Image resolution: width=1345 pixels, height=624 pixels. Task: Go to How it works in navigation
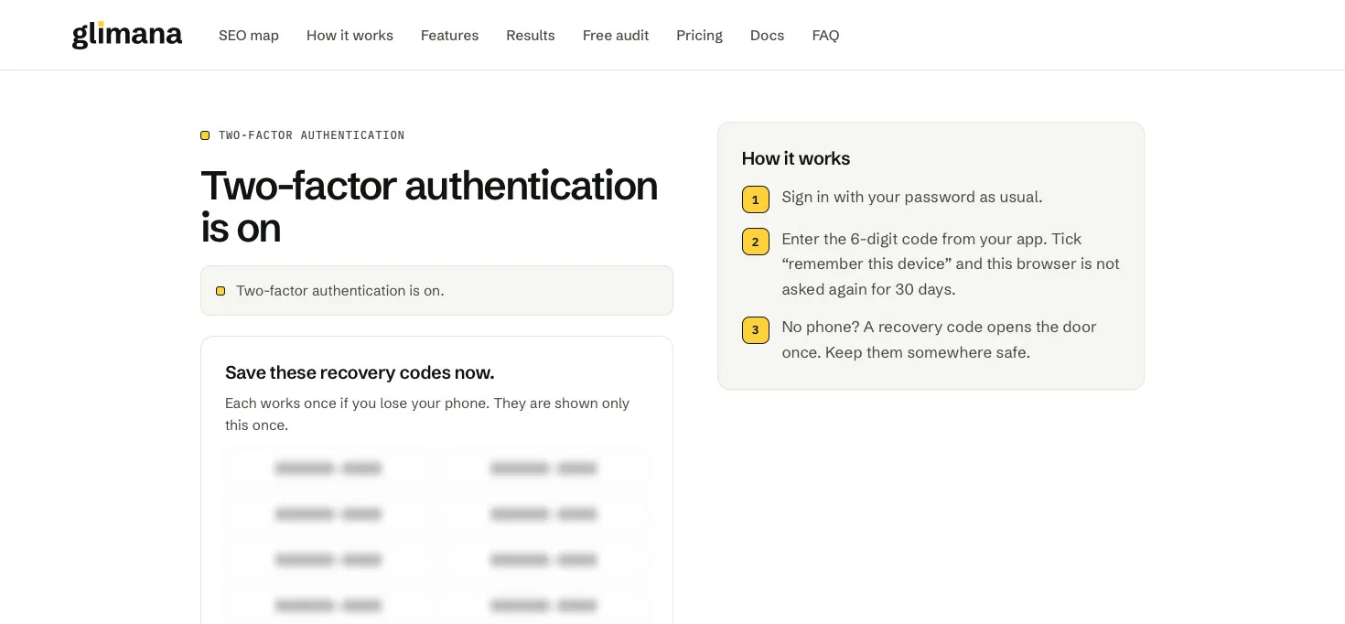pos(350,36)
